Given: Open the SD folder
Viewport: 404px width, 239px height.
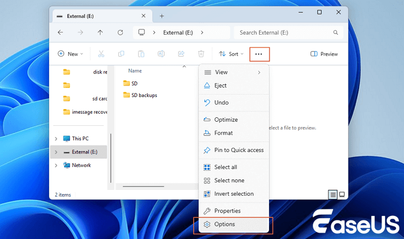Looking at the screenshot, I should coord(130,84).
